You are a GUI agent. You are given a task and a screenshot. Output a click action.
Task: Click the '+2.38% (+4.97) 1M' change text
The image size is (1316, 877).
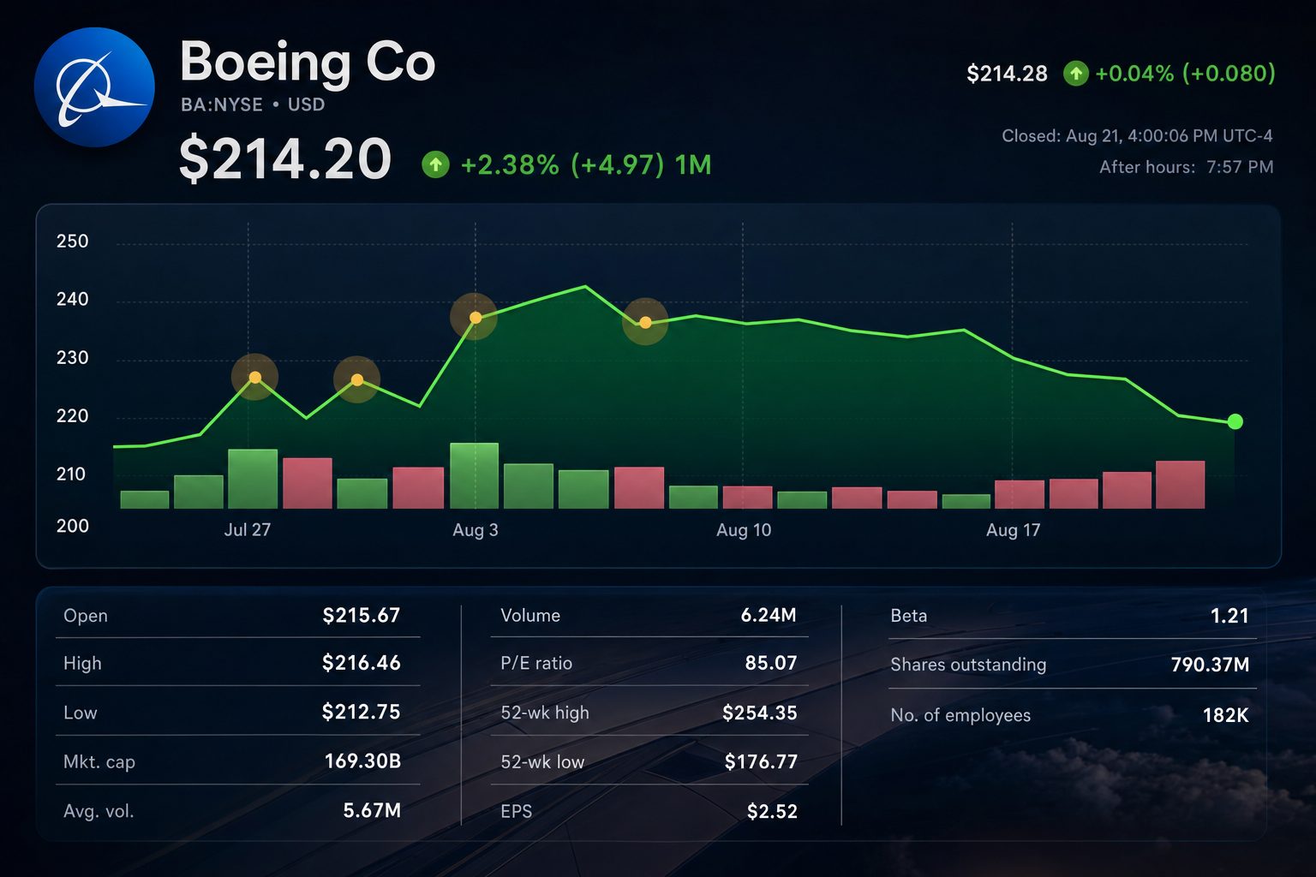[586, 164]
